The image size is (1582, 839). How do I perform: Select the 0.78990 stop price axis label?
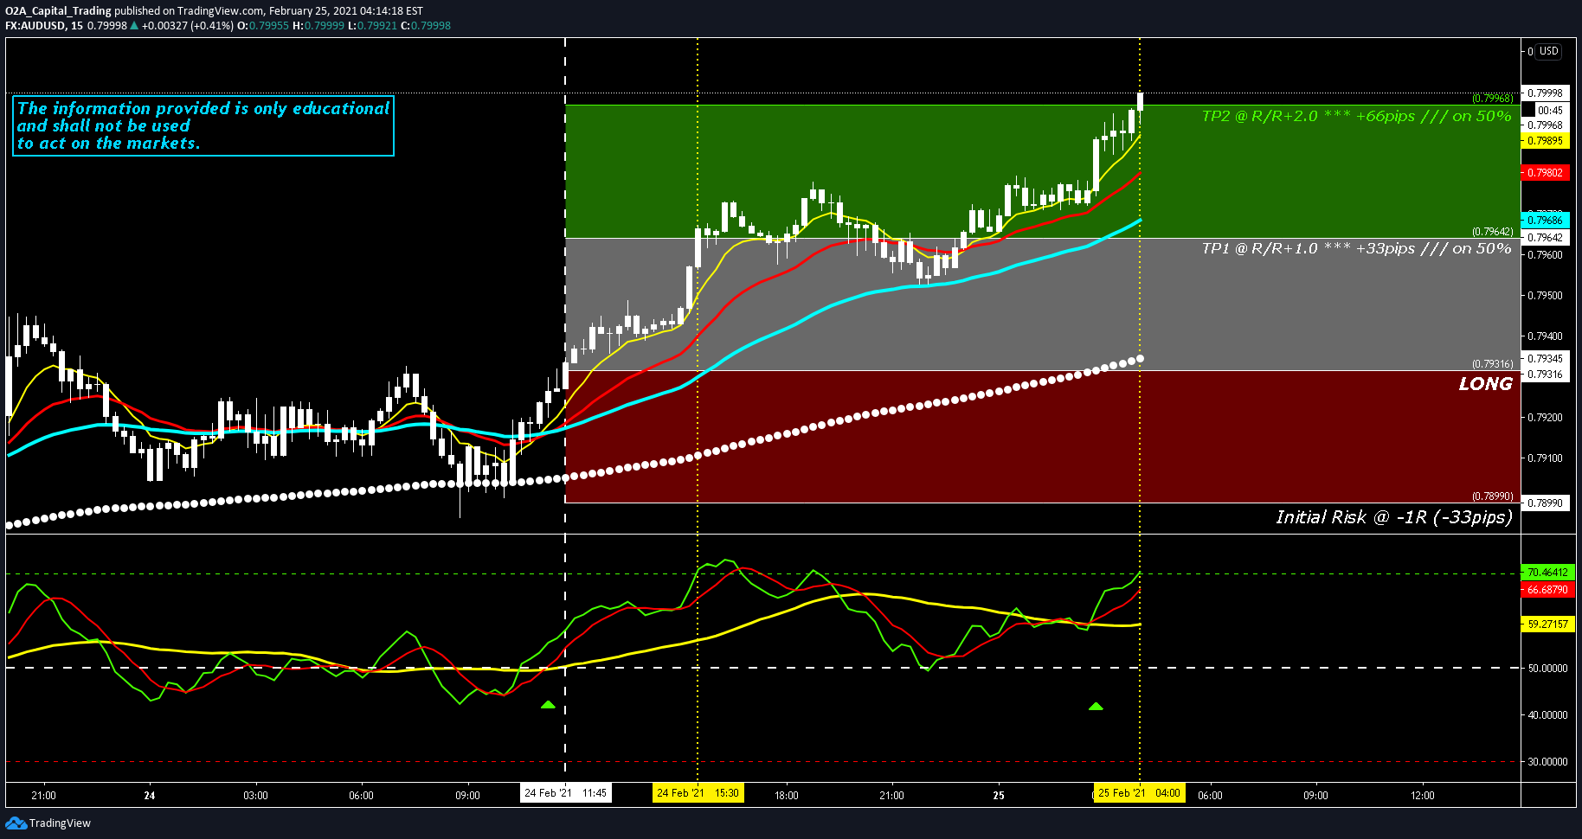coord(1545,503)
